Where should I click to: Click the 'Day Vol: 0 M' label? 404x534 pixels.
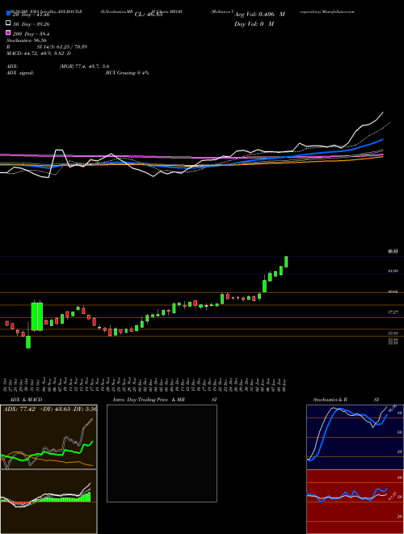click(254, 24)
